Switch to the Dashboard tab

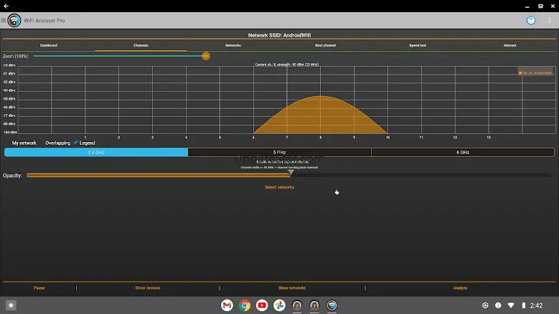click(48, 45)
